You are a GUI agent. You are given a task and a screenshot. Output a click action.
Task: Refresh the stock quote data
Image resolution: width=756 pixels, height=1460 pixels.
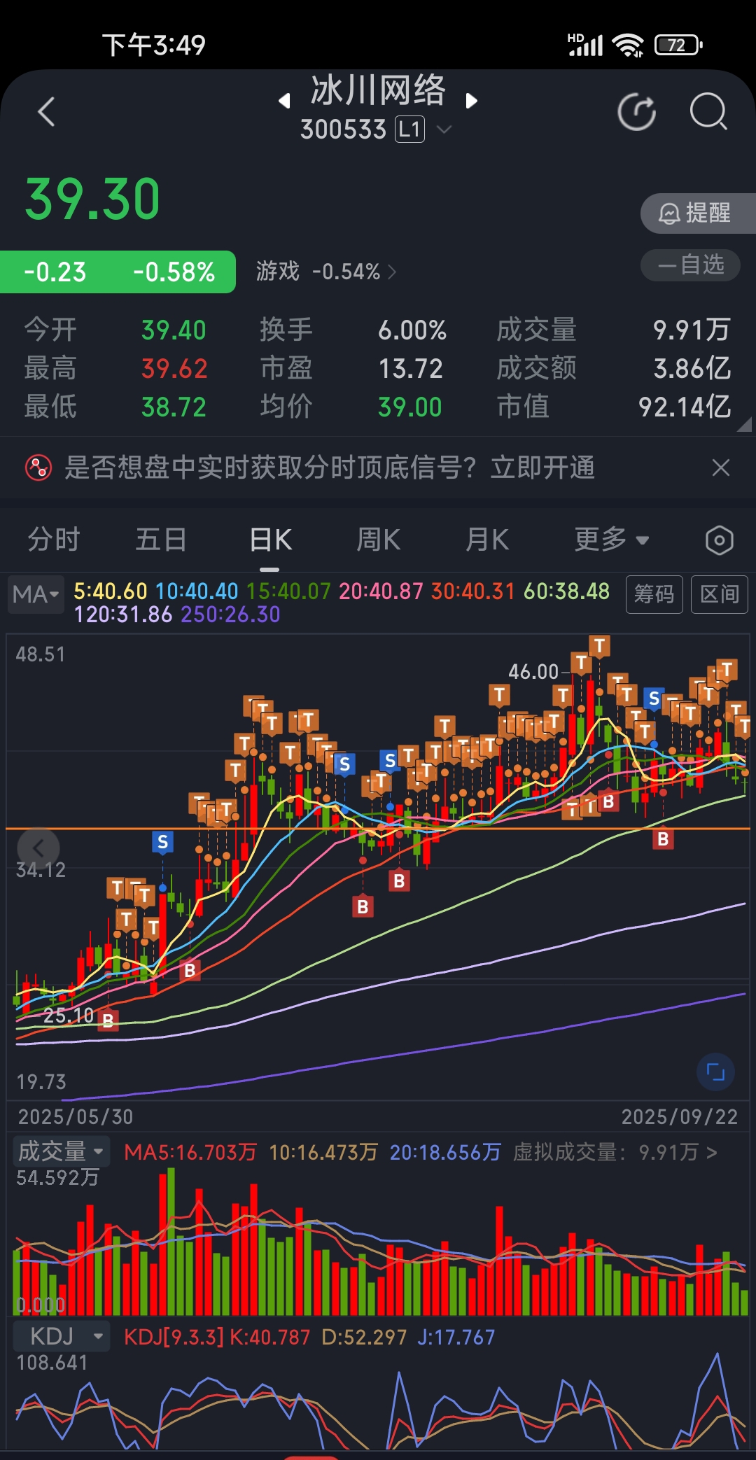tap(637, 112)
